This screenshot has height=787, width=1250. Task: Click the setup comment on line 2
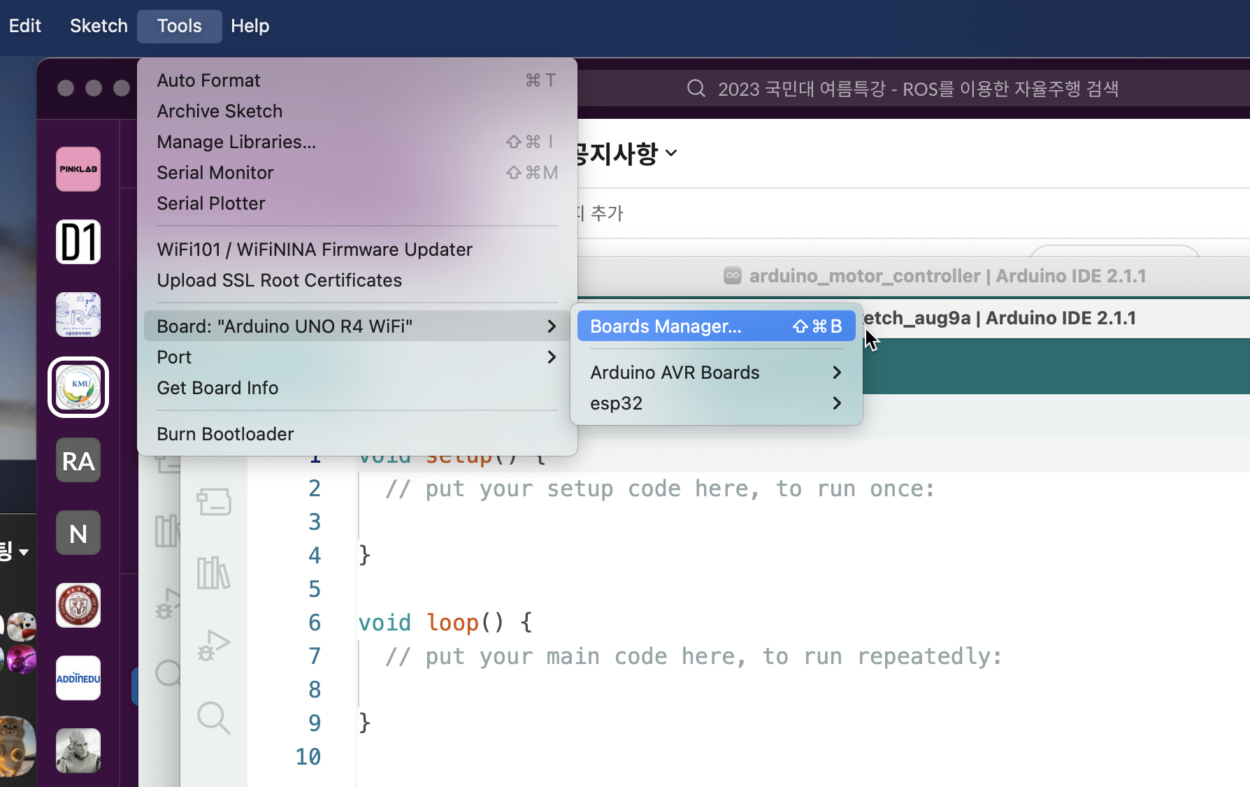click(x=660, y=489)
